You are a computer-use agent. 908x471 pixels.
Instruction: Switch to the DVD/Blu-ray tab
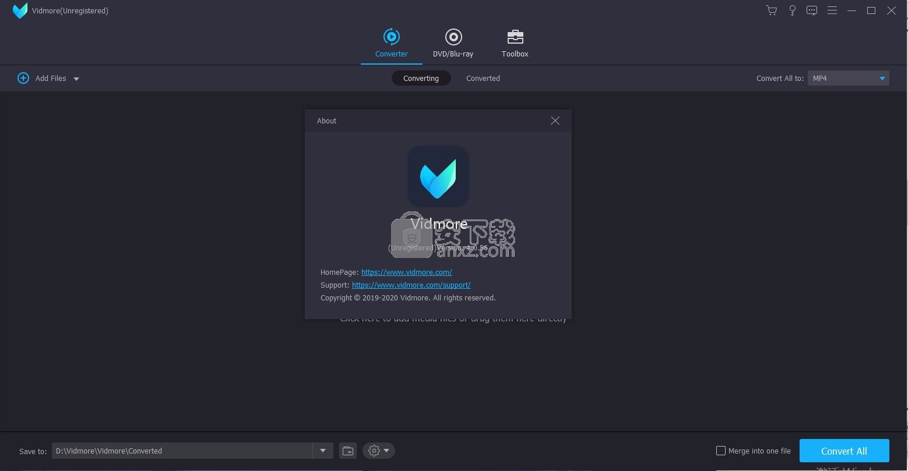pos(453,44)
